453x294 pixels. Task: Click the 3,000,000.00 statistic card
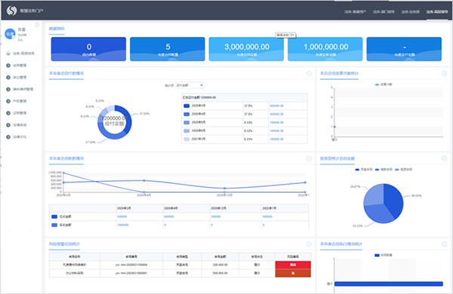pyautogui.click(x=246, y=49)
